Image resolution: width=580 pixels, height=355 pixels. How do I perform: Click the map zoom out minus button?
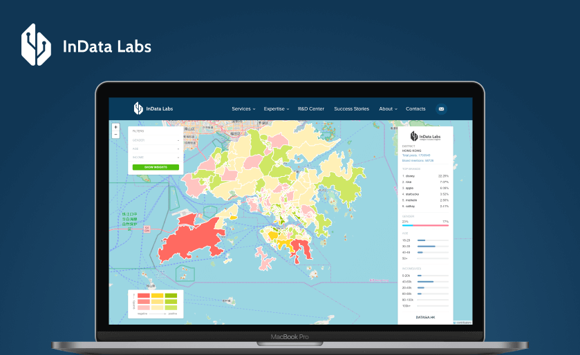115,134
